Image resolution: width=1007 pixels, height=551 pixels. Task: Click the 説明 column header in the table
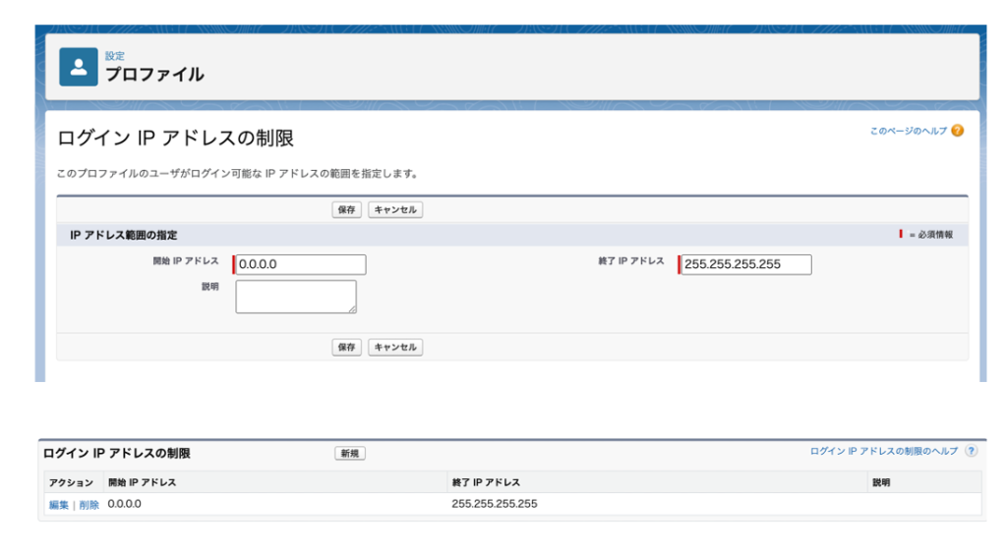click(x=881, y=483)
